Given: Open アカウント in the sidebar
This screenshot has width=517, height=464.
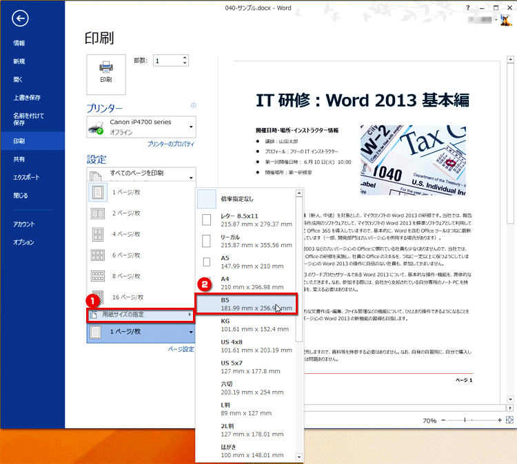Looking at the screenshot, I should [x=32, y=224].
